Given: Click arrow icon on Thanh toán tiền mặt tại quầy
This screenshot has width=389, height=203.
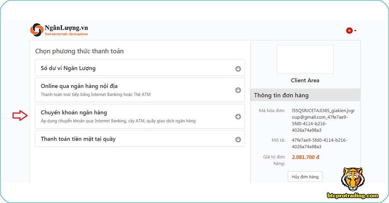Looking at the screenshot, I should pyautogui.click(x=238, y=139).
